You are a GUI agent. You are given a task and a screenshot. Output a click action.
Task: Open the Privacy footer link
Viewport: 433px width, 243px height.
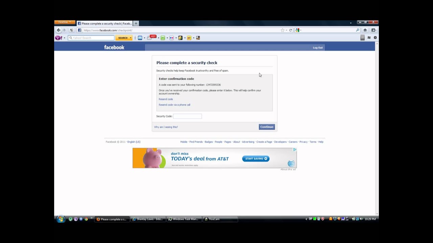click(x=303, y=142)
